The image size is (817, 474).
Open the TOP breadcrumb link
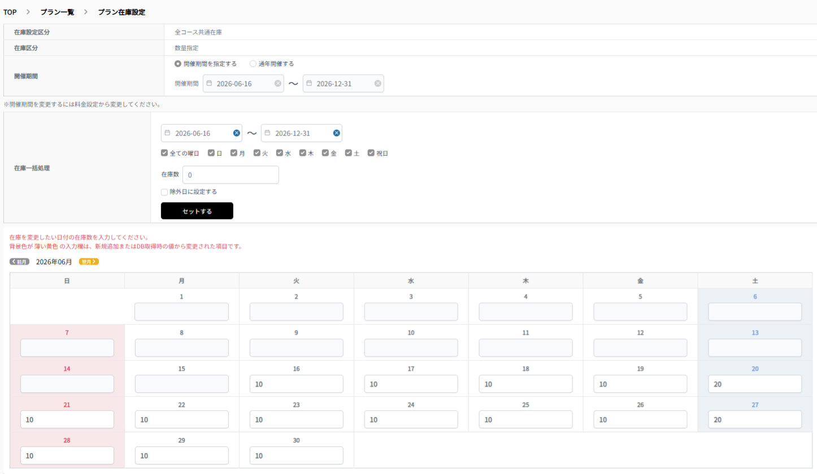(10, 12)
